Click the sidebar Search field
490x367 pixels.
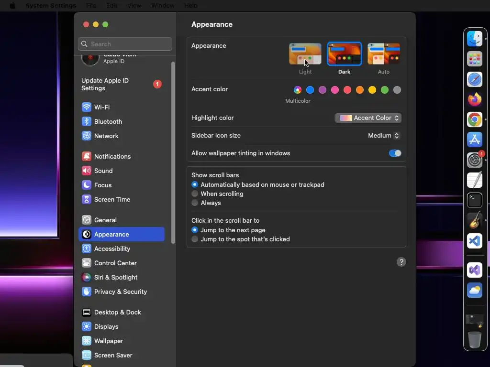tap(125, 44)
